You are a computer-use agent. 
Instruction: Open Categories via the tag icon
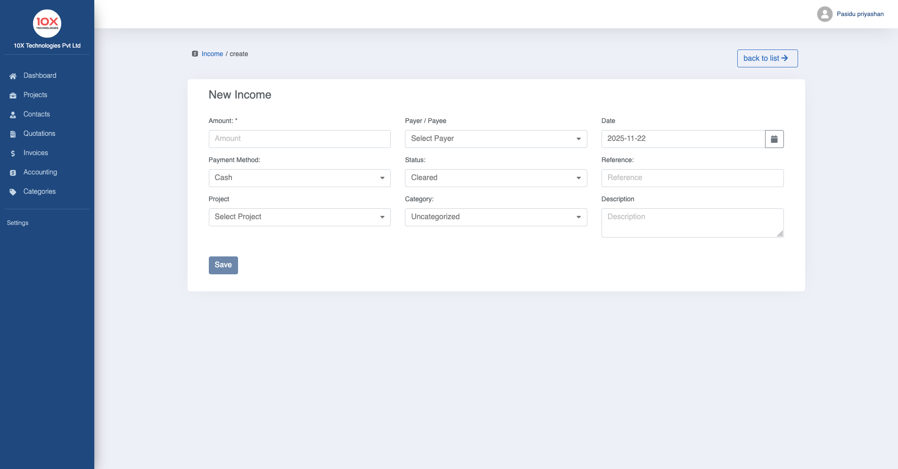point(13,192)
